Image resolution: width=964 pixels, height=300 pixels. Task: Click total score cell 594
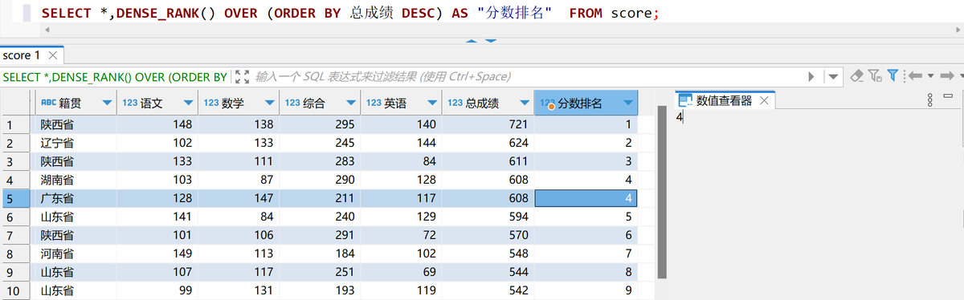487,217
